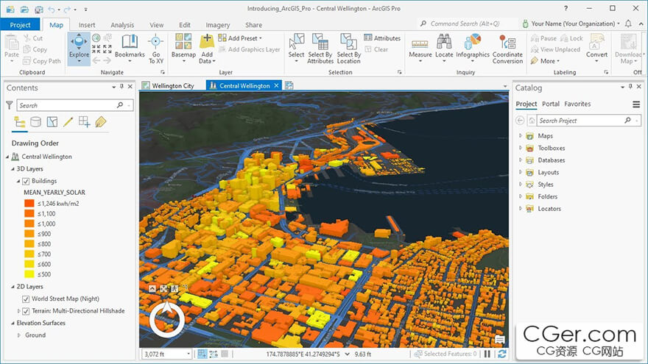Click the Measure tool
Image resolution: width=648 pixels, height=364 pixels.
(x=420, y=48)
